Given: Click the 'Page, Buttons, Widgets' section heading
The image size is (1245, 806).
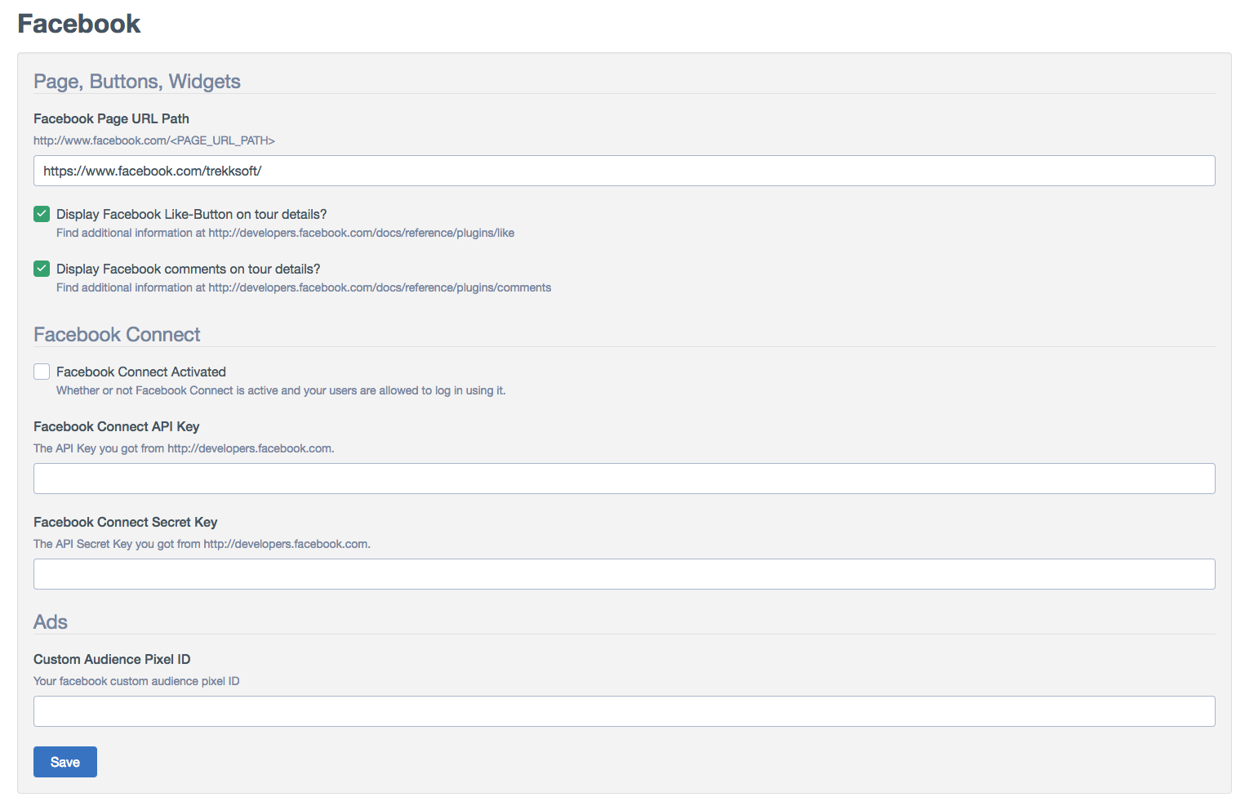Looking at the screenshot, I should point(137,82).
